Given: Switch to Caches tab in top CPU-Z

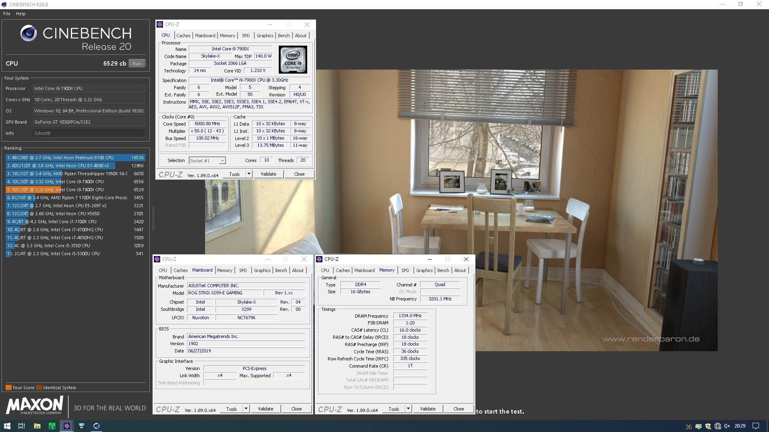Looking at the screenshot, I should 183,36.
